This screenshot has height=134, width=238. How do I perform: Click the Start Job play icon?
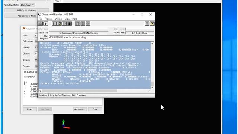pos(45,23)
